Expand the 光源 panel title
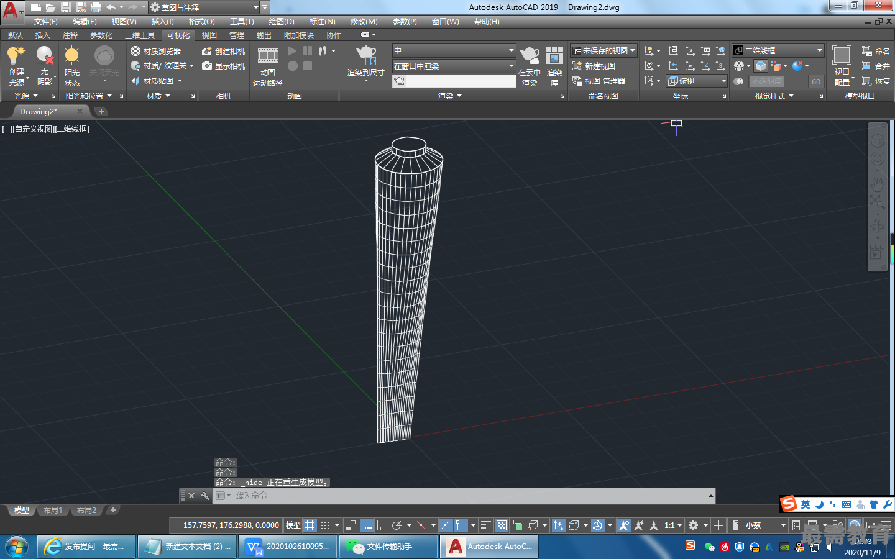This screenshot has width=895, height=559. [26, 96]
